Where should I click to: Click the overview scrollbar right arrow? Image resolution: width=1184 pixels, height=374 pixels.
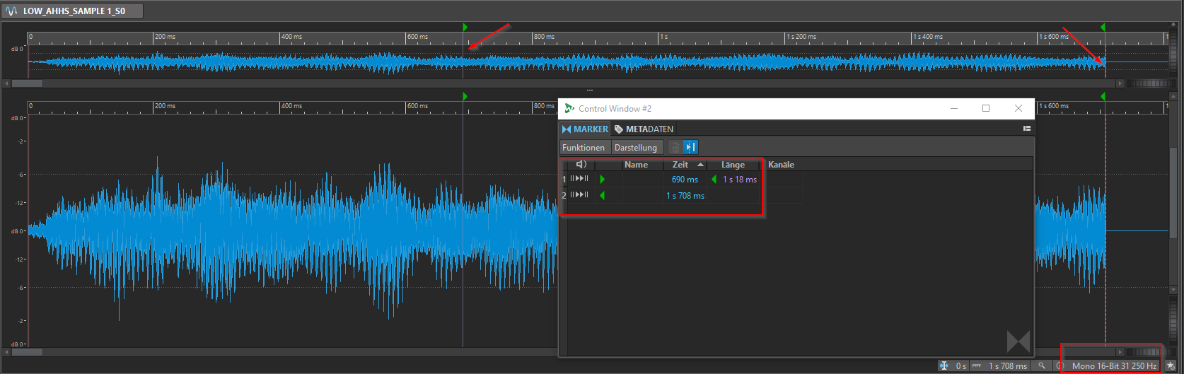pyautogui.click(x=1120, y=83)
